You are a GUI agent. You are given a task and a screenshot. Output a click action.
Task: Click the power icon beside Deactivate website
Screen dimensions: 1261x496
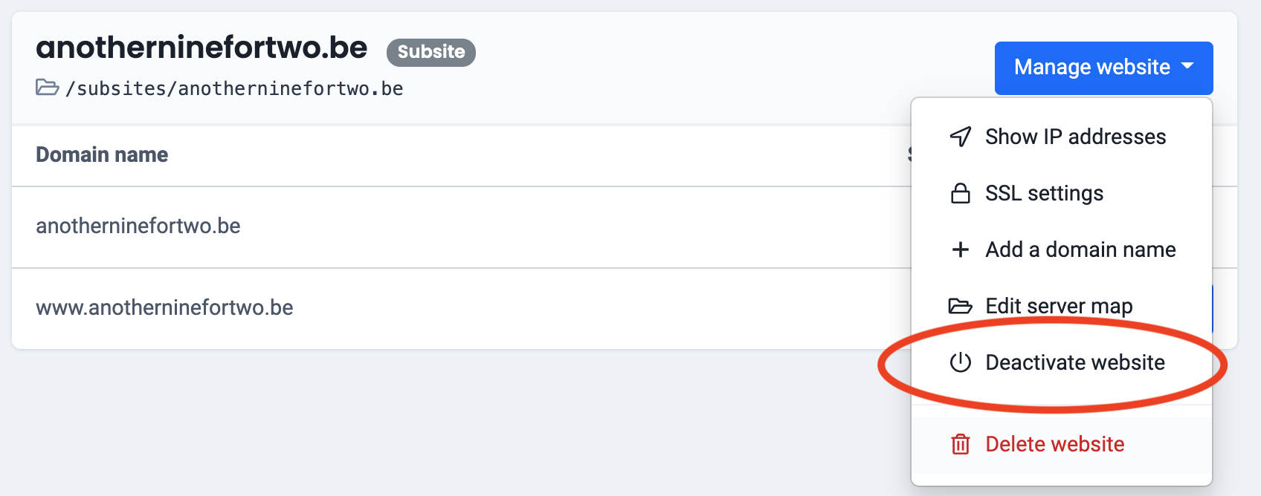961,362
